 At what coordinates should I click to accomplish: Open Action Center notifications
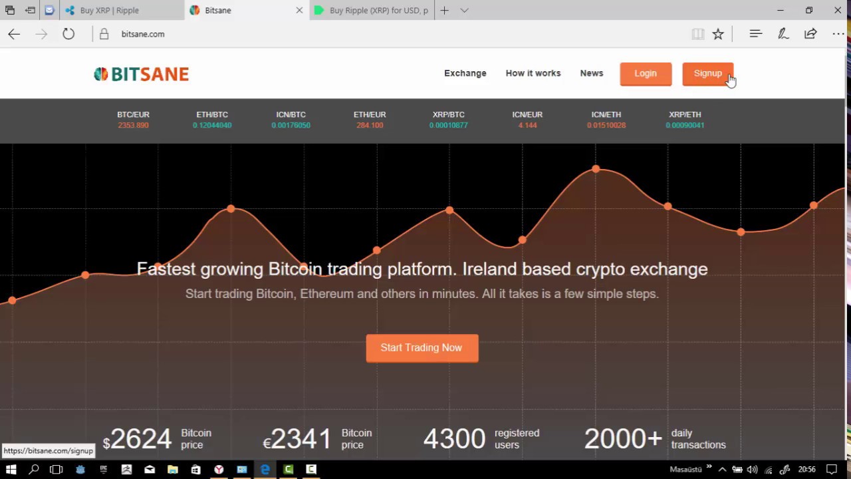click(x=831, y=469)
